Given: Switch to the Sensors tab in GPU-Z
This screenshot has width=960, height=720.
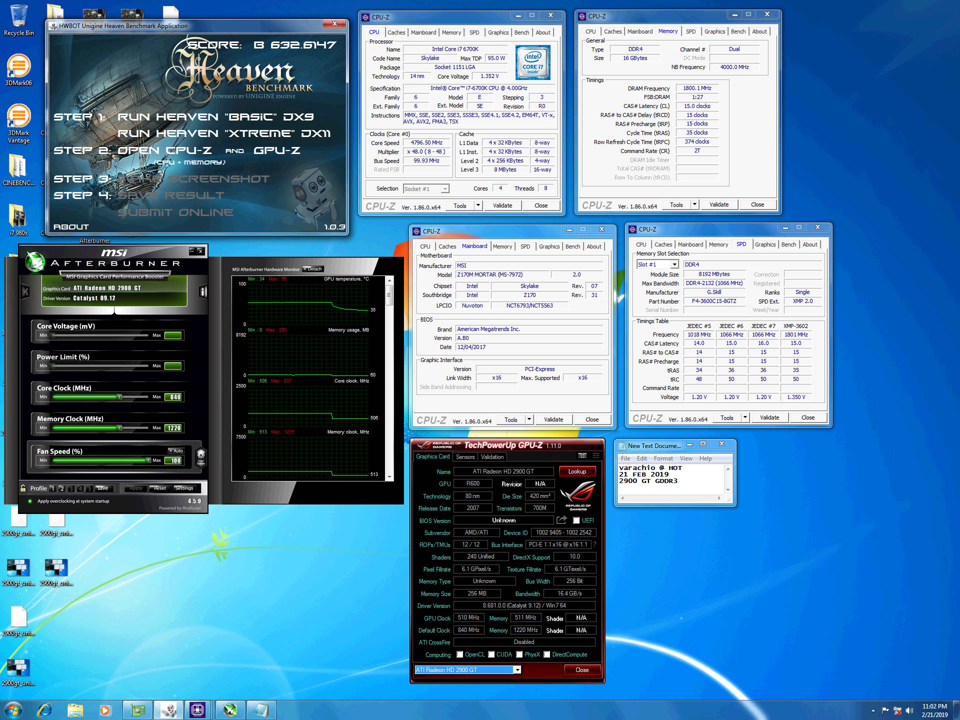Looking at the screenshot, I should [x=465, y=457].
